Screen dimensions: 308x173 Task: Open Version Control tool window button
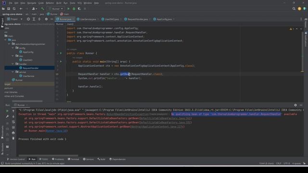coord(16,159)
